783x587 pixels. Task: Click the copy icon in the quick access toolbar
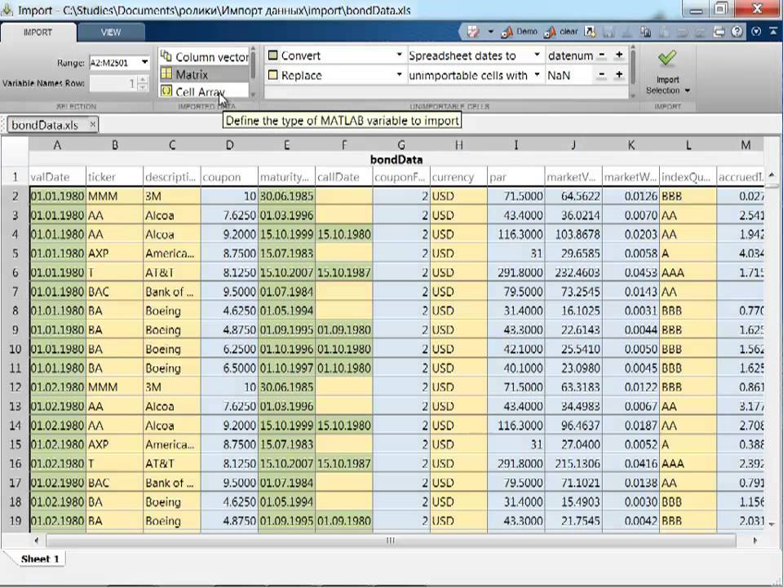coord(646,32)
